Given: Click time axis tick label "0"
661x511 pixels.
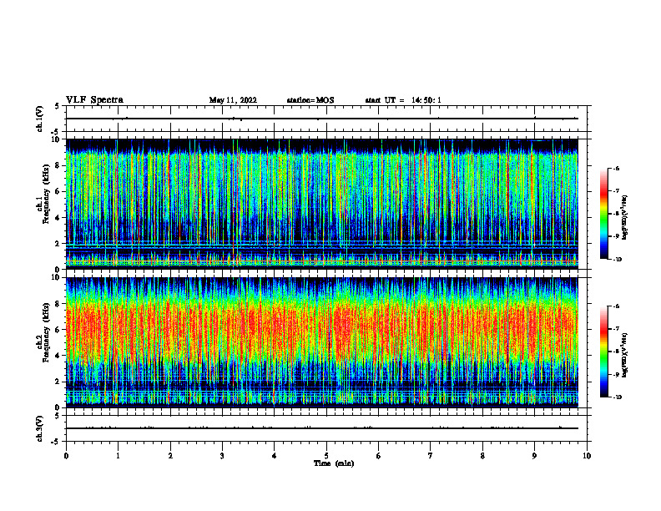Looking at the screenshot, I should [x=66, y=456].
